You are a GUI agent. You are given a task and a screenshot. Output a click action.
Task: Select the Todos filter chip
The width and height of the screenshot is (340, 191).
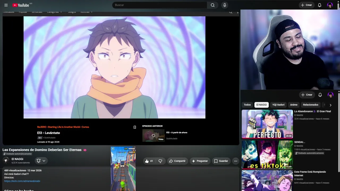click(247, 105)
